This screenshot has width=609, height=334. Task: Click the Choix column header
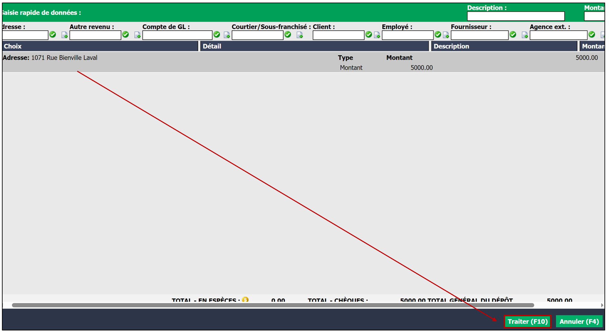pyautogui.click(x=100, y=46)
